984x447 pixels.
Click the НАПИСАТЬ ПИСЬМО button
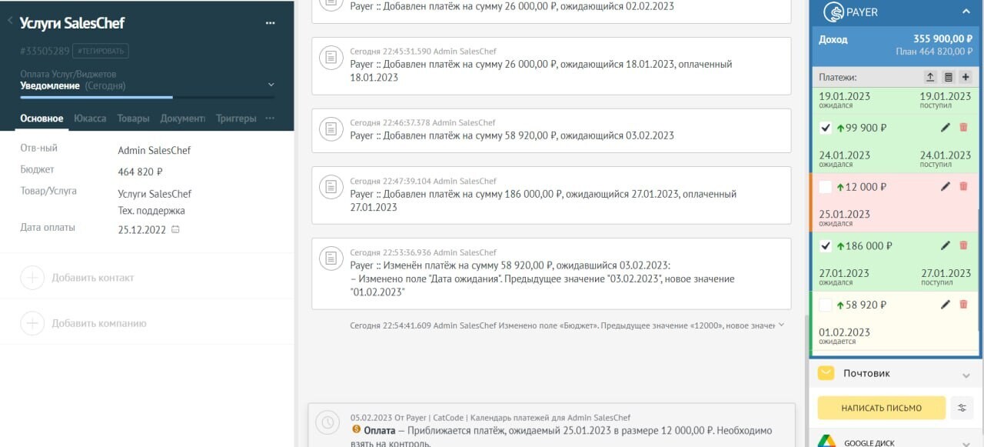881,408
